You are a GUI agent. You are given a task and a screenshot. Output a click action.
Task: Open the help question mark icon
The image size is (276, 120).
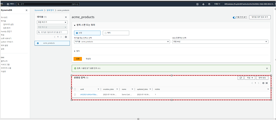(x=209, y=4)
